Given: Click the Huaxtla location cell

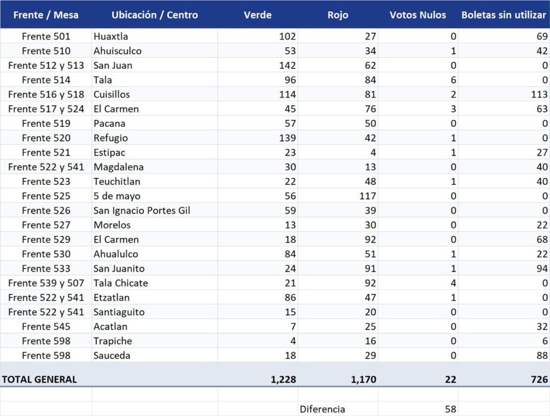Looking at the screenshot, I should pyautogui.click(x=155, y=36).
